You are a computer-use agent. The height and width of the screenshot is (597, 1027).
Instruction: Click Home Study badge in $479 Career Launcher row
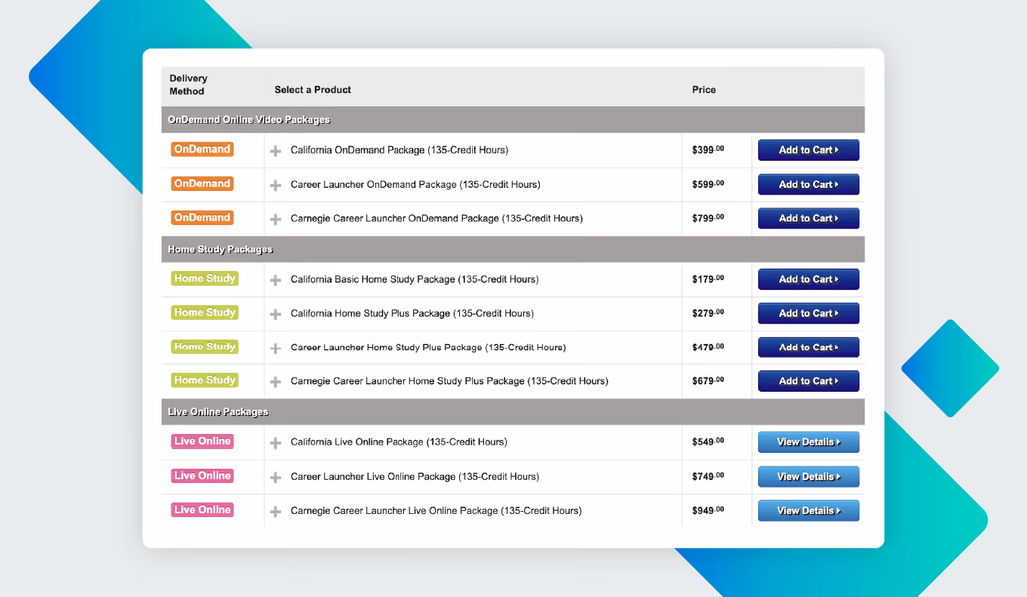tap(205, 346)
